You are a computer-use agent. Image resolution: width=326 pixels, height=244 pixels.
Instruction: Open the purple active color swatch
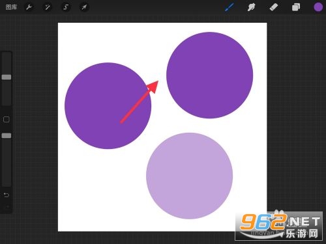[x=318, y=7]
